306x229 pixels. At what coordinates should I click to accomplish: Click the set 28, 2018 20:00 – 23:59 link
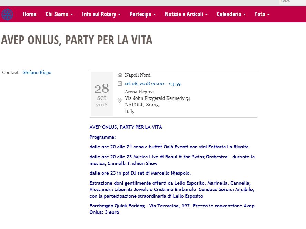[x=152, y=83]
